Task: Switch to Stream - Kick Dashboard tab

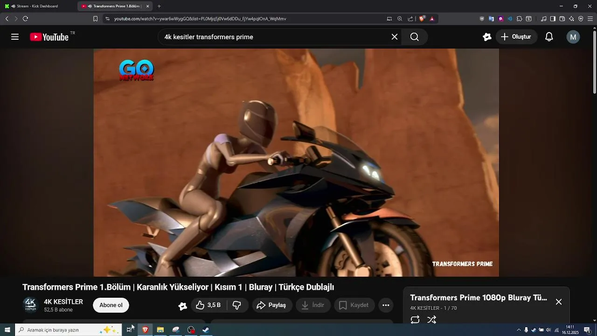Action: pos(38,6)
